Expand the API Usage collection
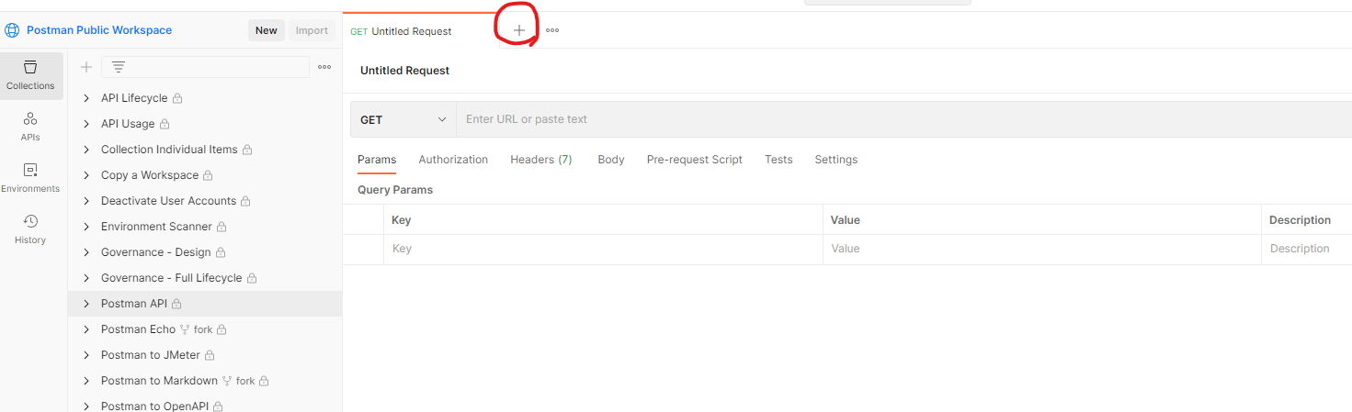The image size is (1352, 412). pyautogui.click(x=86, y=124)
